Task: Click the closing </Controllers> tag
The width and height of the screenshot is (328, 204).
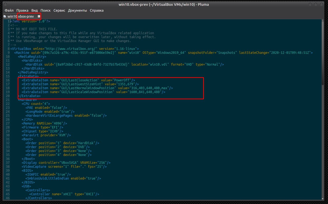Action: pyautogui.click(x=39, y=198)
